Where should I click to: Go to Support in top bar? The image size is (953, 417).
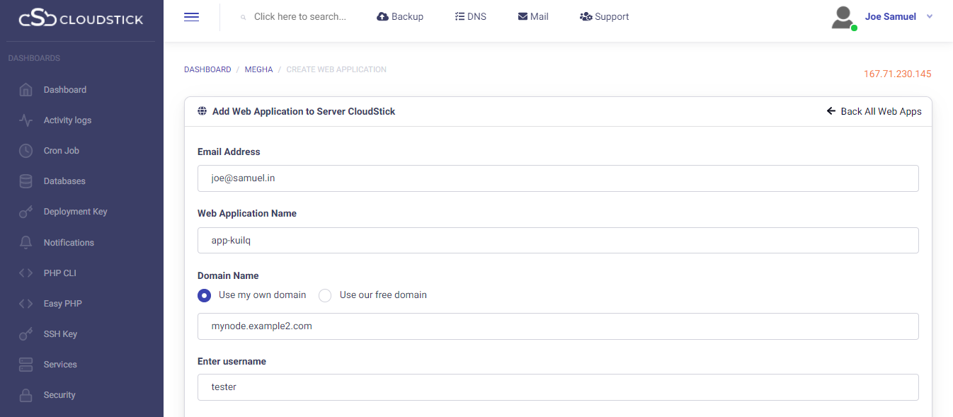point(604,16)
